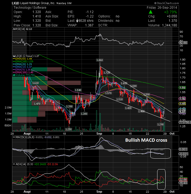This screenshot has width=191, height=194.
Task: Click the 15.93 ADX tag on right axis
Action: (183, 183)
